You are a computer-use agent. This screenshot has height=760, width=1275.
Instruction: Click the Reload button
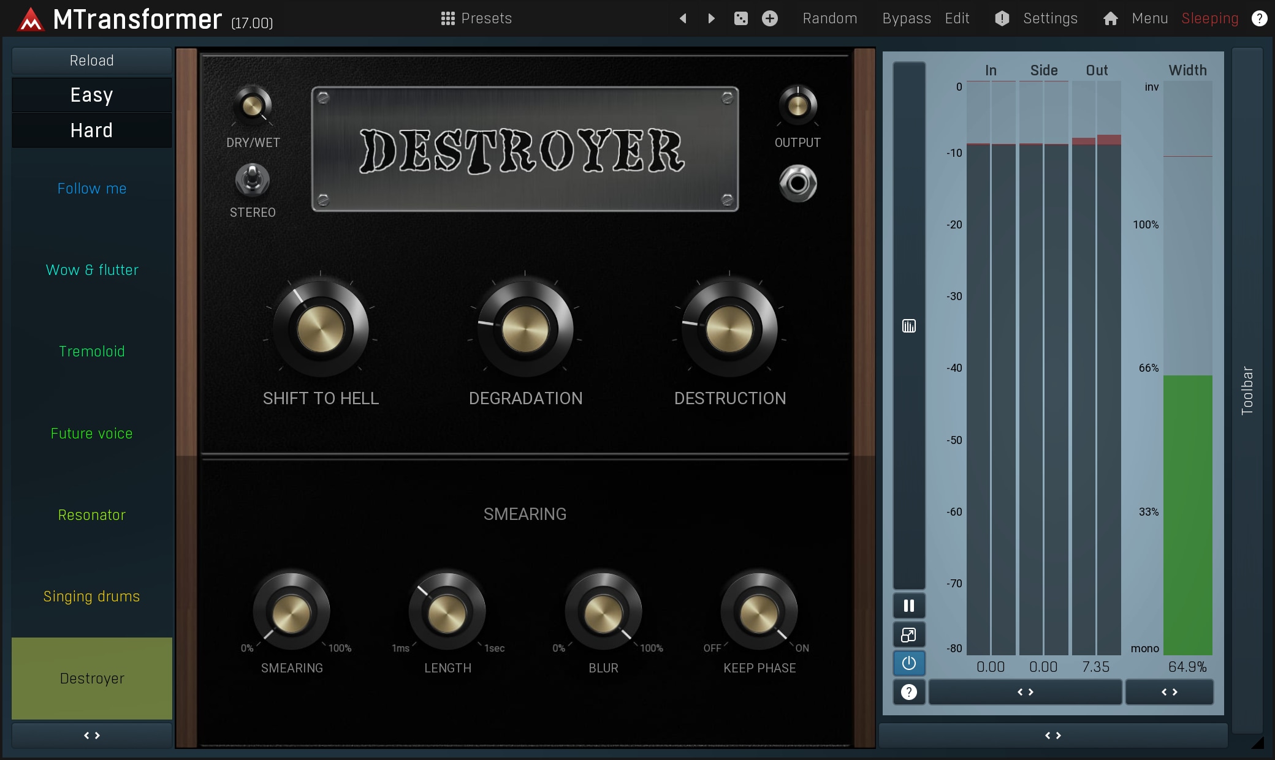(x=92, y=61)
